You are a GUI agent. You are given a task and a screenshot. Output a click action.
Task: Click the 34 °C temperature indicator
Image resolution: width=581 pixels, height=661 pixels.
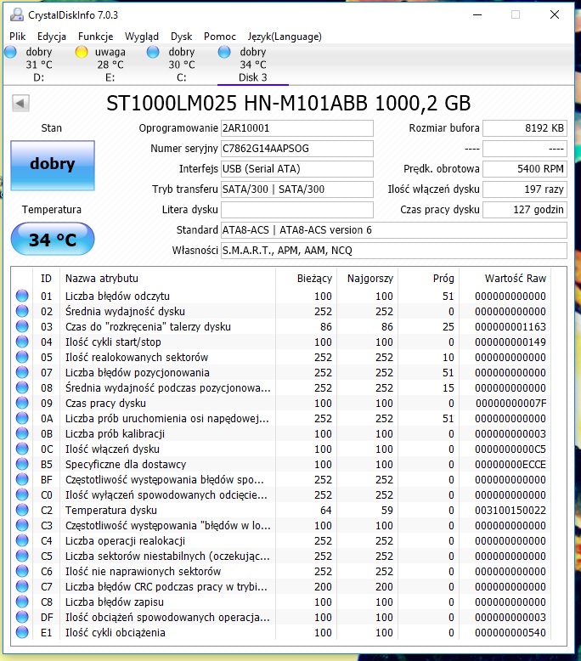click(53, 240)
